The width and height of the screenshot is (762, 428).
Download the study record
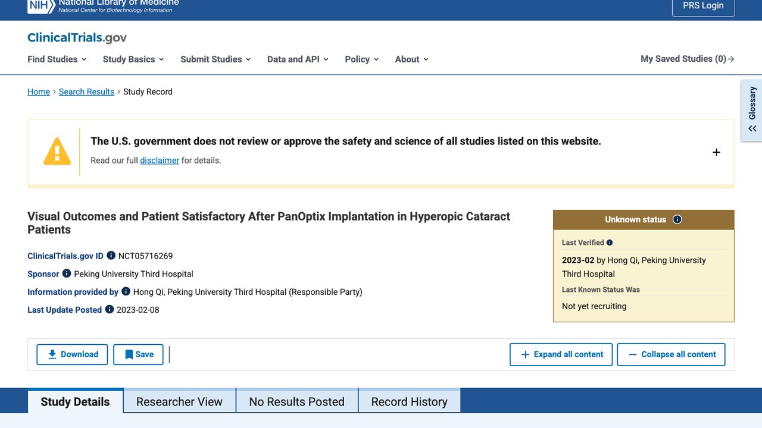(72, 354)
